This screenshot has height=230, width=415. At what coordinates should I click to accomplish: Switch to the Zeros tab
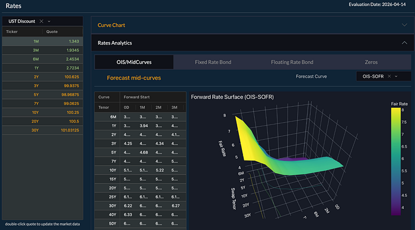click(371, 62)
